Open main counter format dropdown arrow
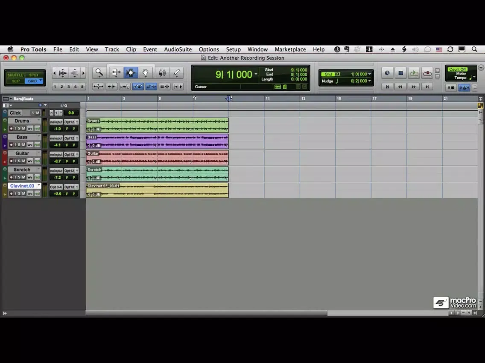 (256, 74)
